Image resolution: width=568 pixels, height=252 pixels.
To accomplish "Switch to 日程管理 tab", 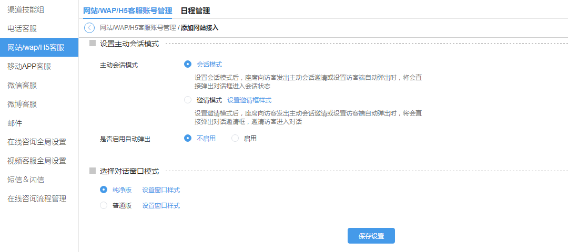I will pos(195,10).
